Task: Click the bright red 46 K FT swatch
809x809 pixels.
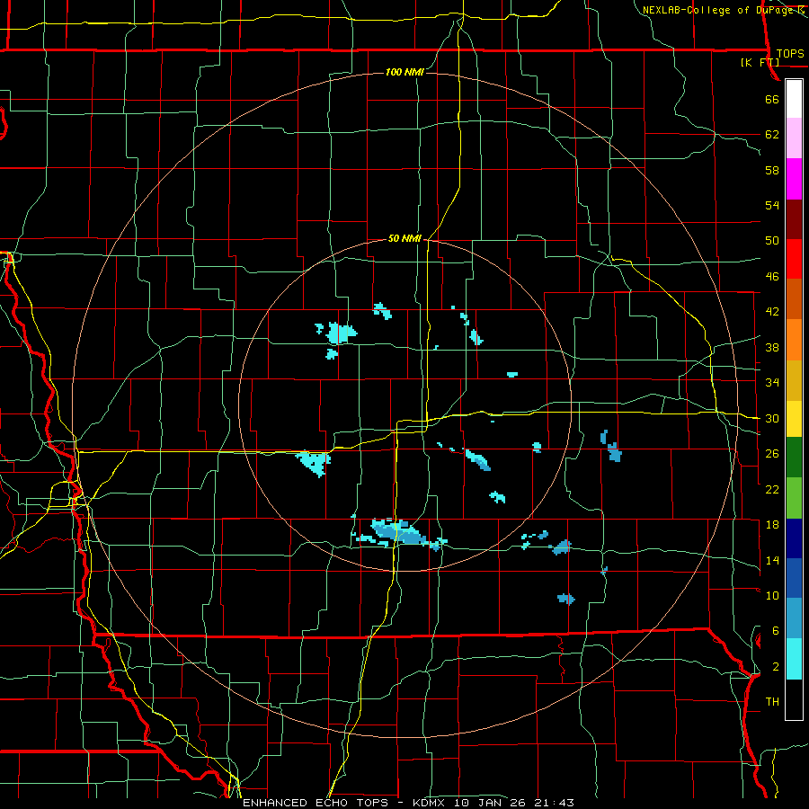Action: click(794, 259)
